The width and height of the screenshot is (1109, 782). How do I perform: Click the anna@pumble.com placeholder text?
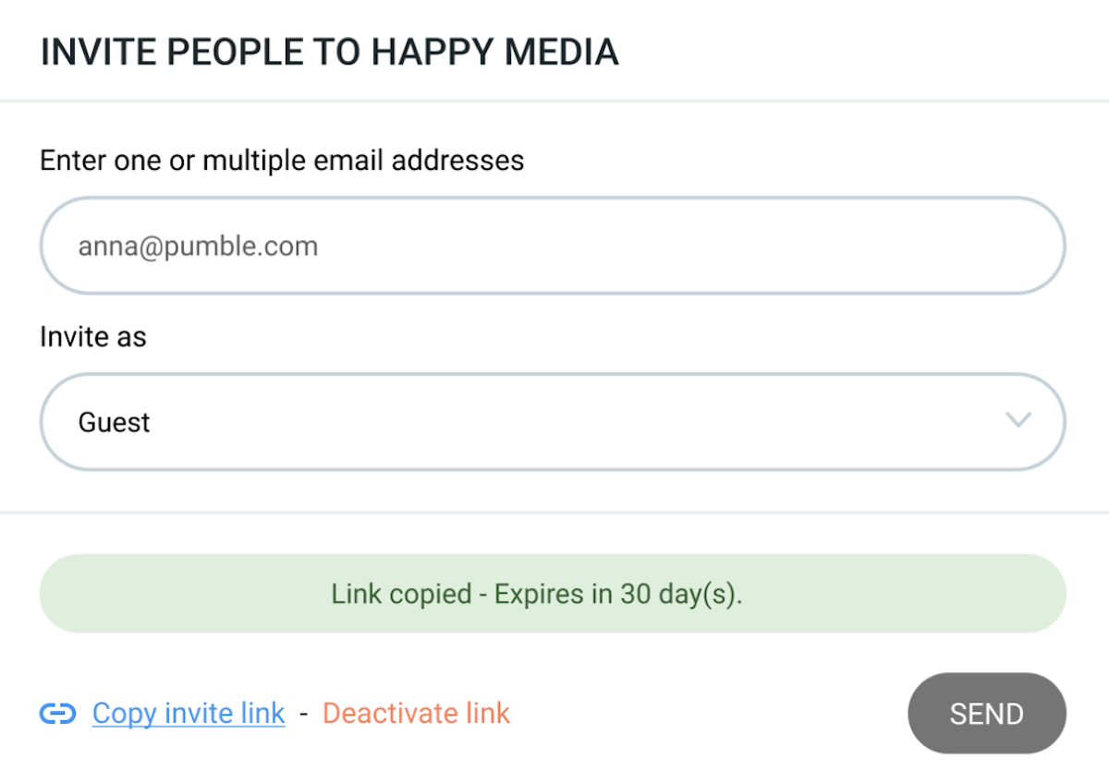198,247
